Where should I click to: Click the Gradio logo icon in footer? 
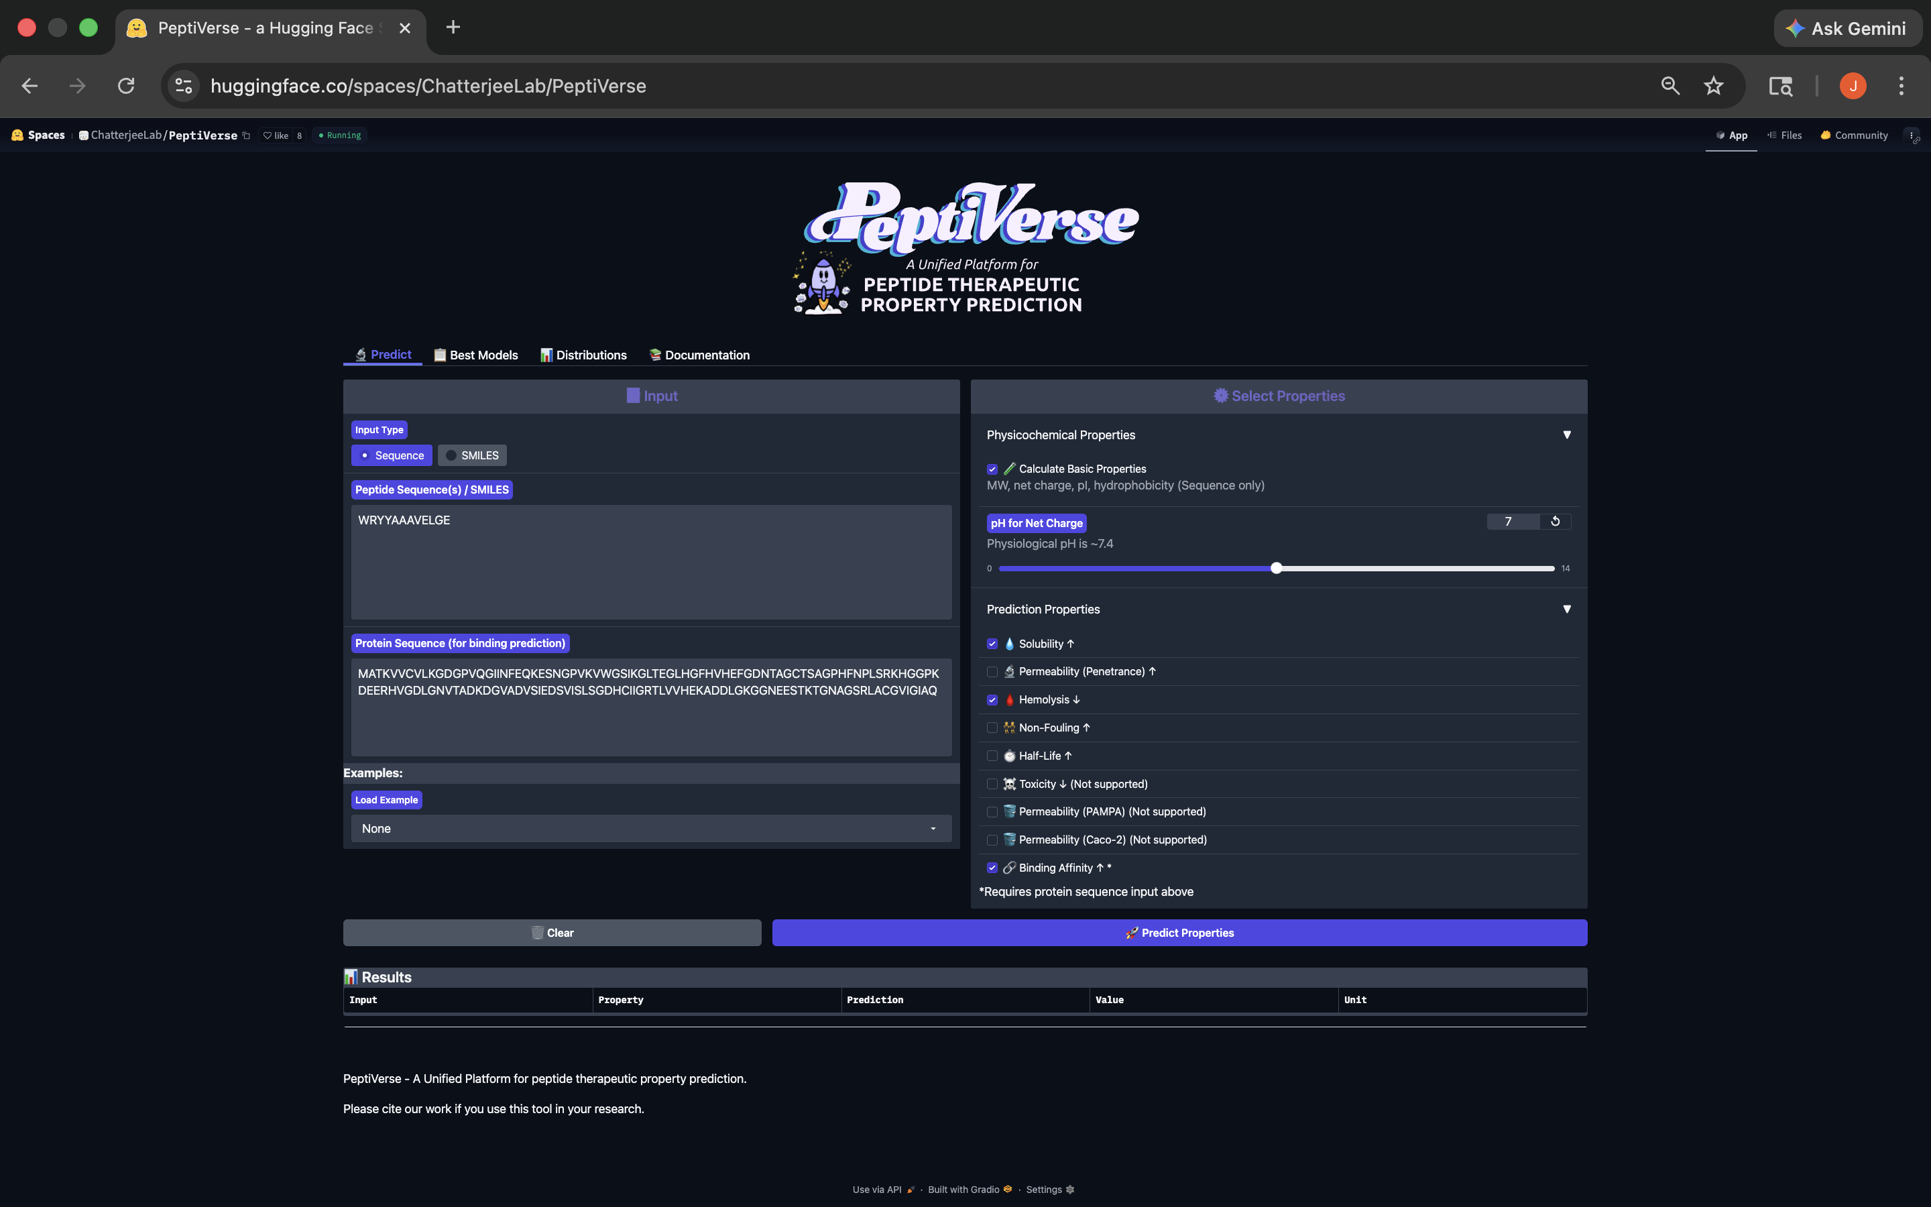point(1008,1190)
